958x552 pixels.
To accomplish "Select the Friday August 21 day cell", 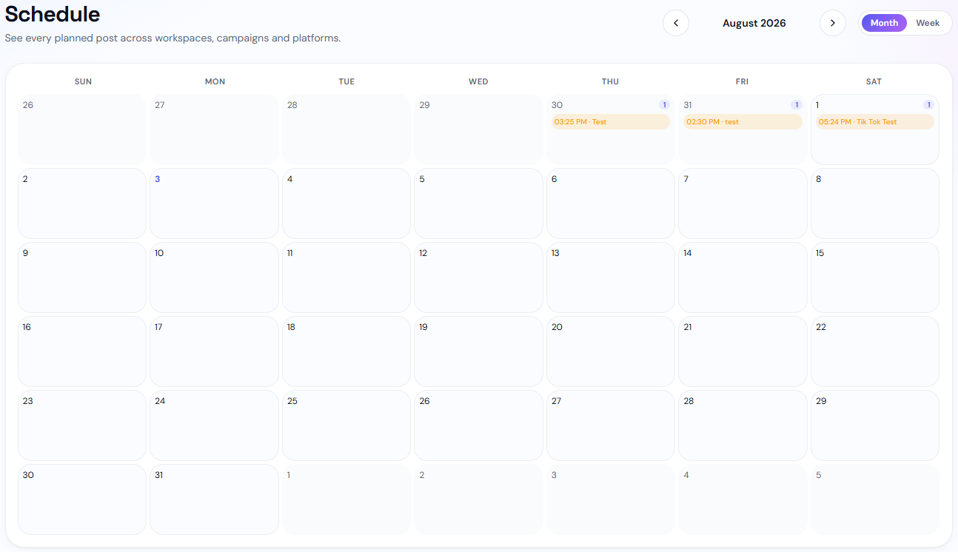I will (x=743, y=351).
